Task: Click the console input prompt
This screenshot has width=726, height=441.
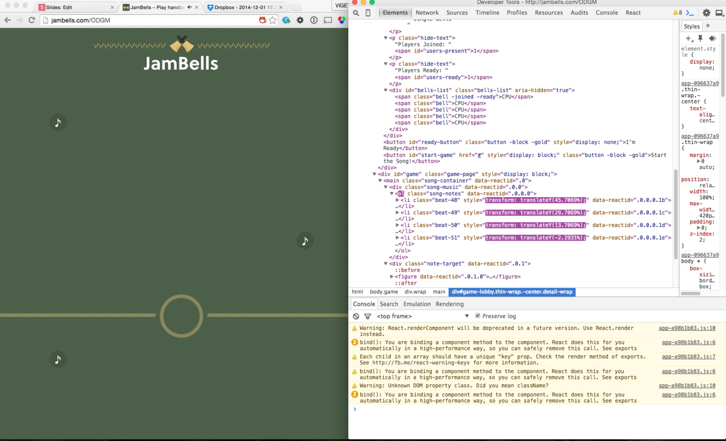Action: pos(536,409)
